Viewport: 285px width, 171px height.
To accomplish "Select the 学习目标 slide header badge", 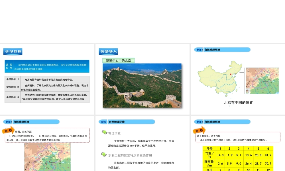I will pyautogui.click(x=13, y=51).
